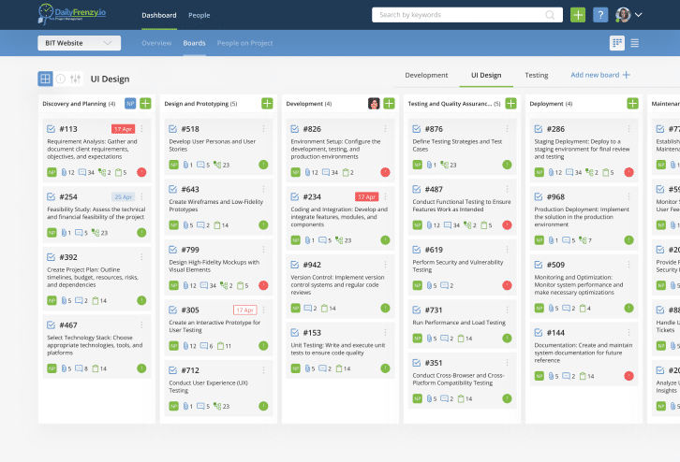The image size is (680, 462).
Task: Toggle the checkbox on card #799
Action: 173,250
